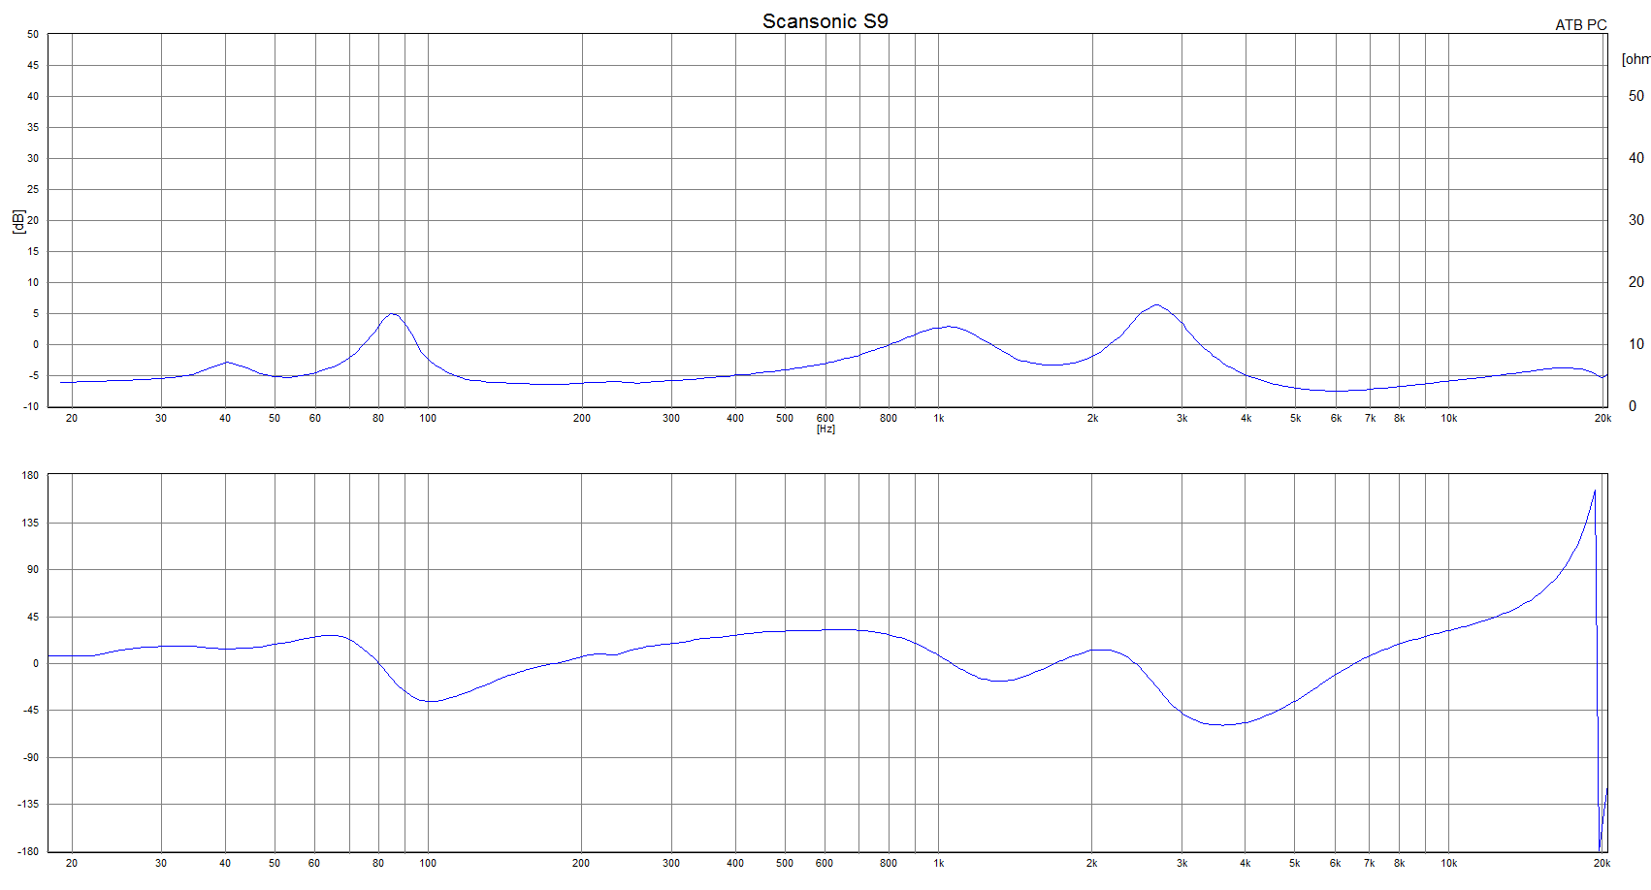Click -180 on the phase axis
The image size is (1651, 890).
[29, 852]
